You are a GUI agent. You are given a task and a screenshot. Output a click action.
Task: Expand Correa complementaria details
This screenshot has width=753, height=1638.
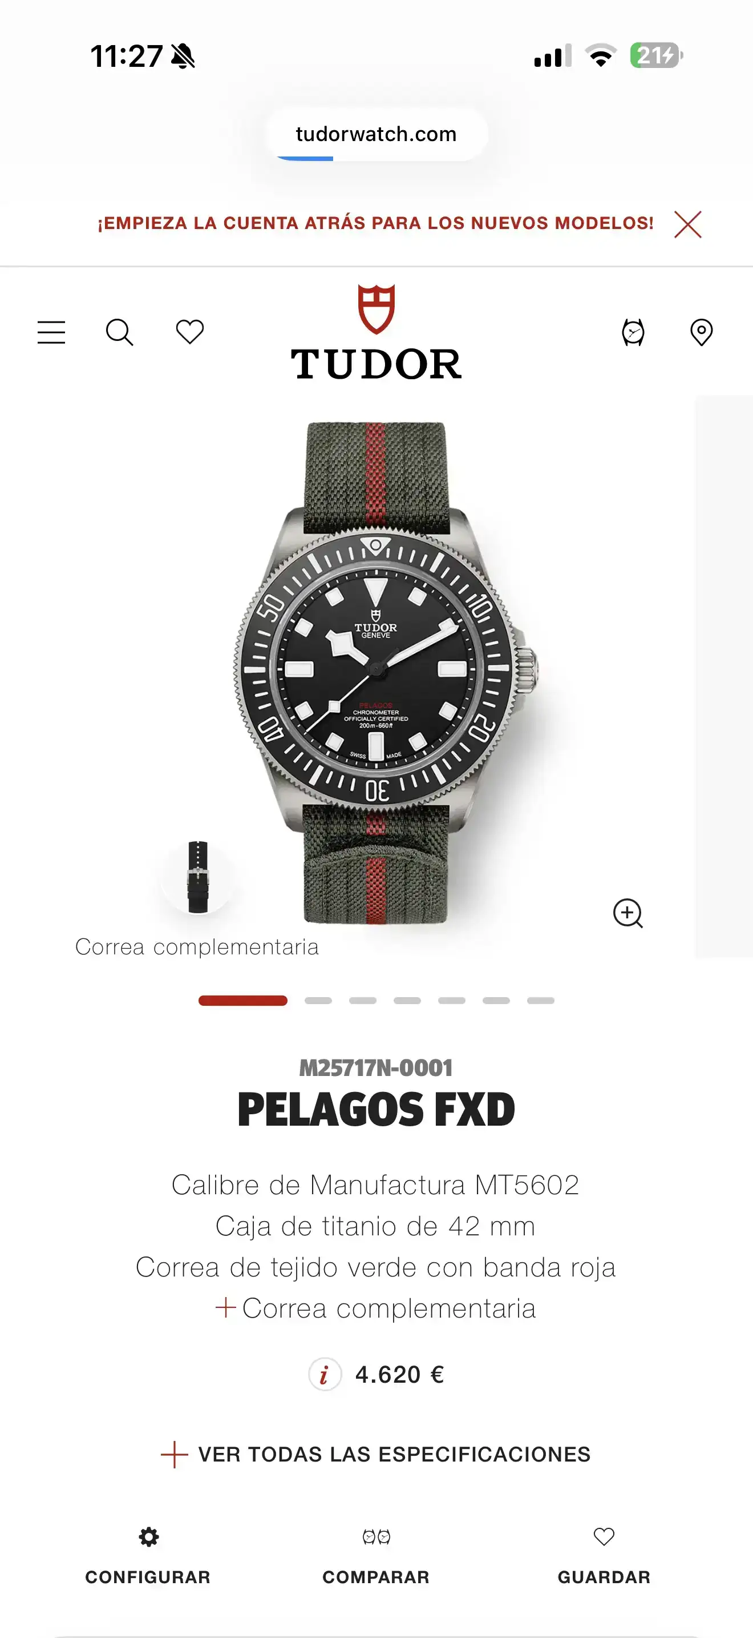coord(376,1308)
